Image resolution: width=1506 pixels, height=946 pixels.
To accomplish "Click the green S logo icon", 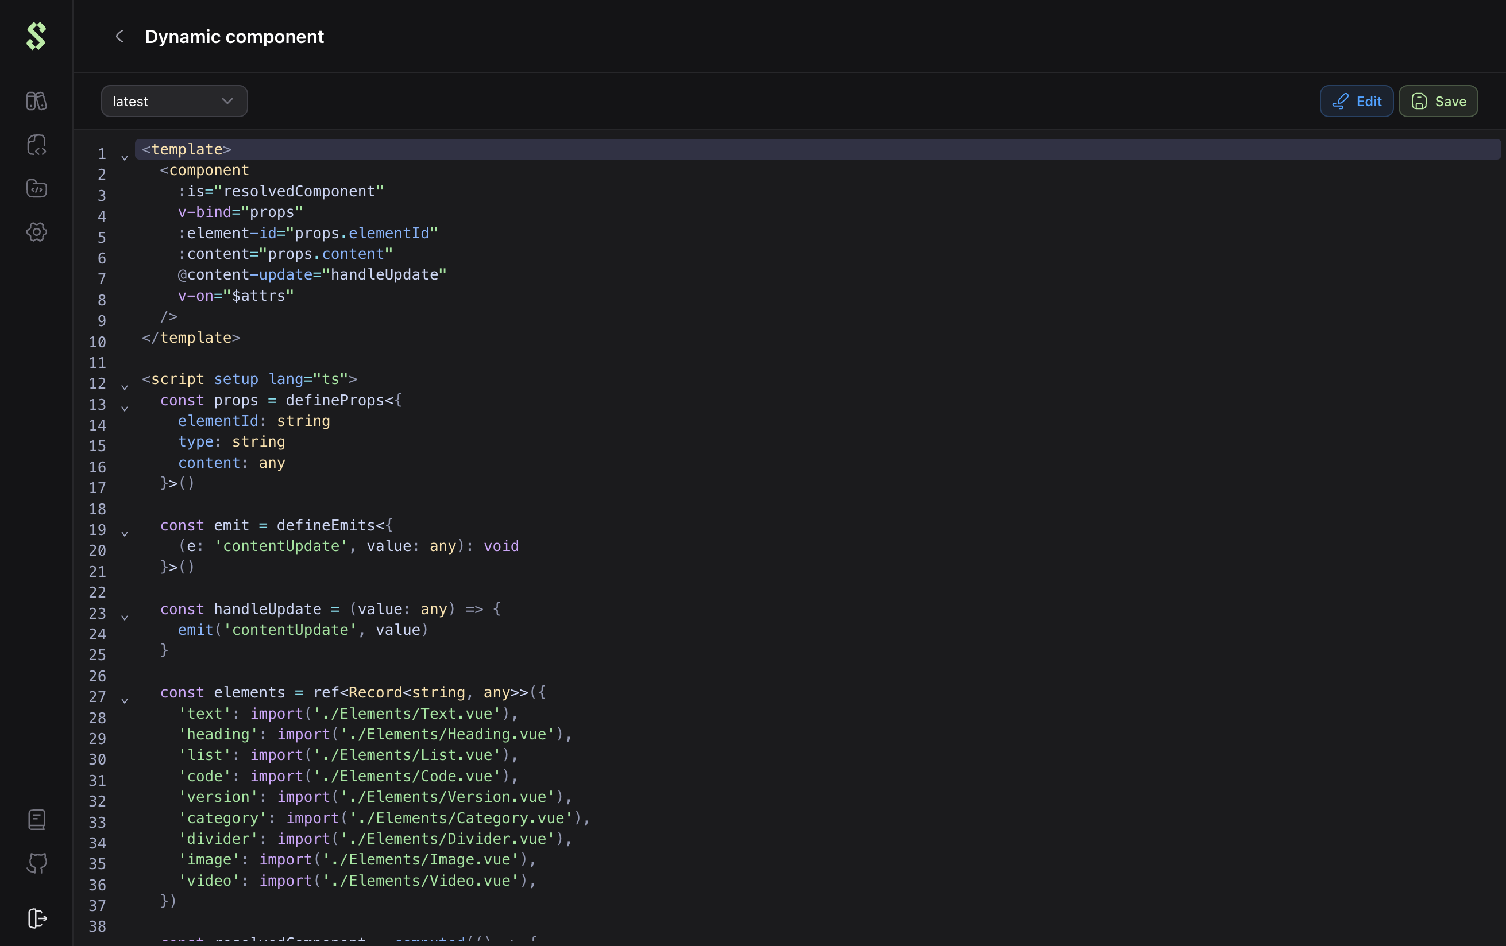I will point(36,36).
